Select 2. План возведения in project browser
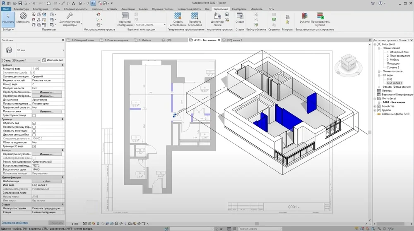The height and width of the screenshot is (231, 414). 398,56
